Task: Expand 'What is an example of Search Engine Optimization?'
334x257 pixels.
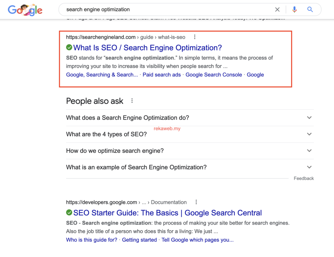Action: point(190,167)
